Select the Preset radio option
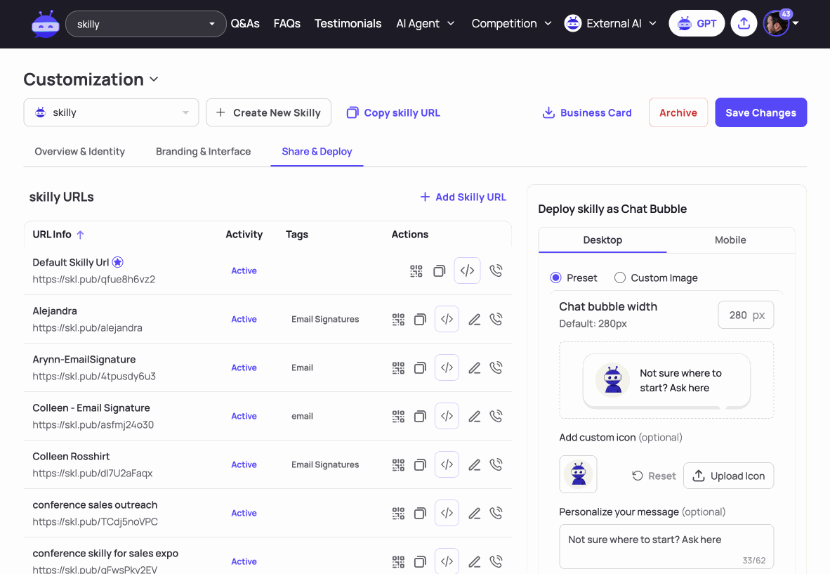The height and width of the screenshot is (574, 830). pyautogui.click(x=555, y=278)
